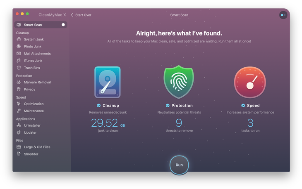Click the white dot on Smart Scan
Viewport: 302px width, 189px height.
click(63, 25)
